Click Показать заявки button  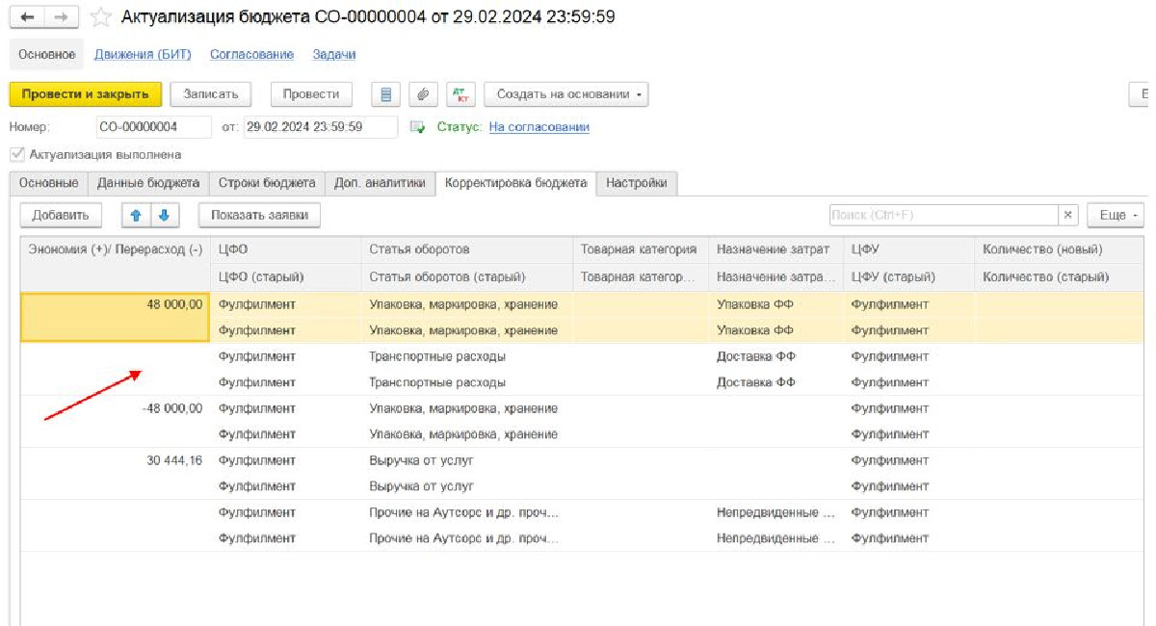coord(260,215)
